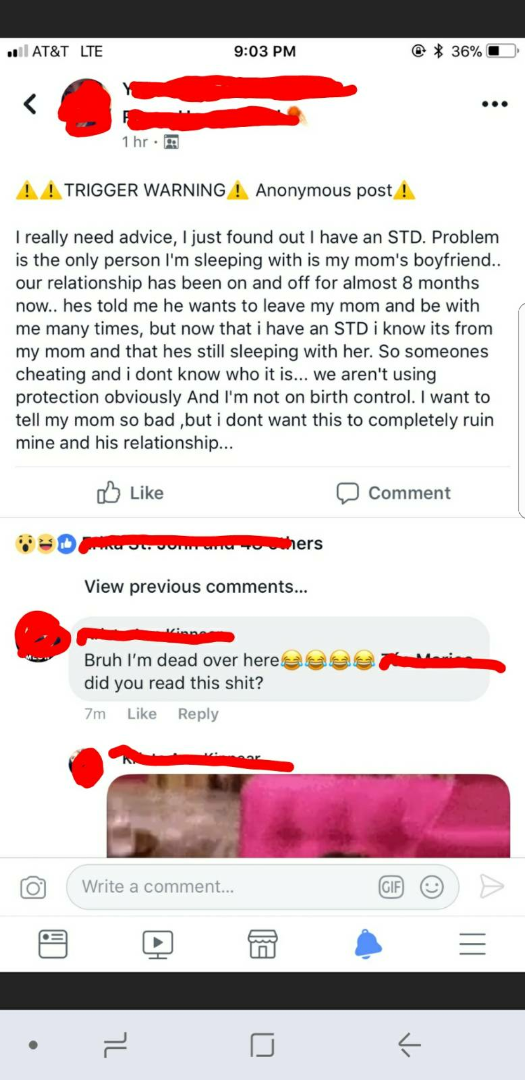
Task: Reply to the 'Bruh I'm dead' comment
Action: click(198, 714)
